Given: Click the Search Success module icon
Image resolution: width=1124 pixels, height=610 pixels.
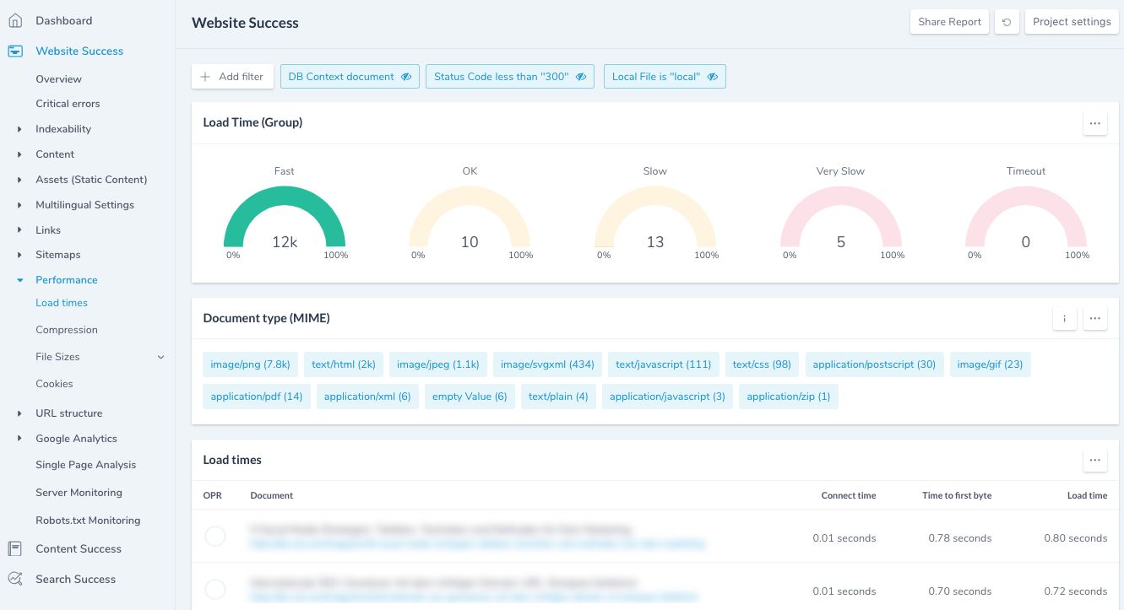Looking at the screenshot, I should tap(15, 580).
